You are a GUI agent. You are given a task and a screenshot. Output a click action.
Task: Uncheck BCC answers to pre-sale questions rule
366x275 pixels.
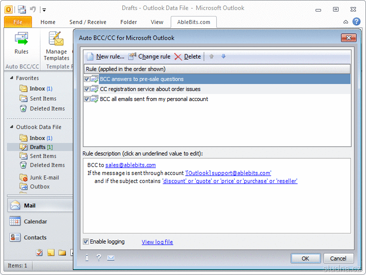(x=87, y=79)
